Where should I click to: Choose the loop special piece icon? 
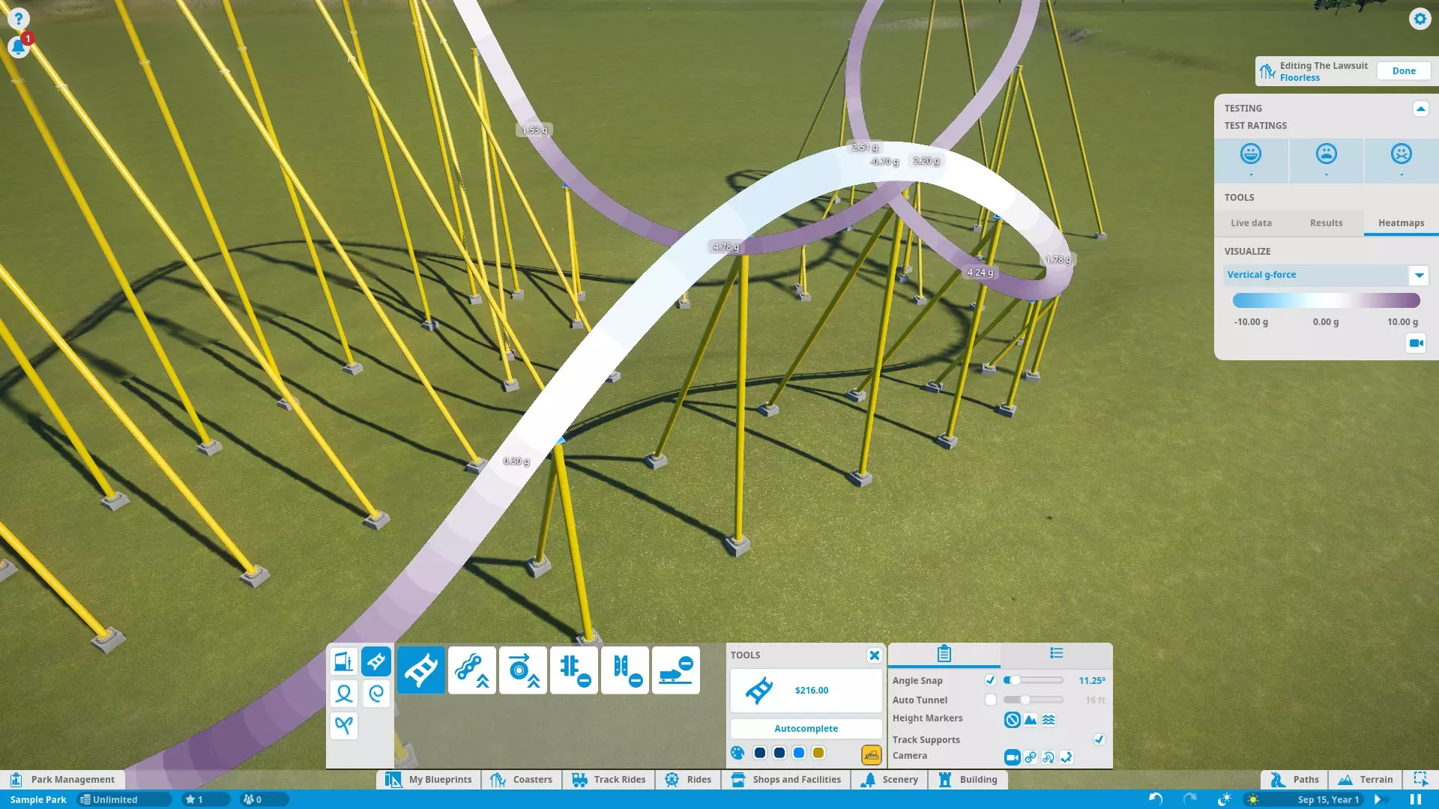click(x=344, y=694)
